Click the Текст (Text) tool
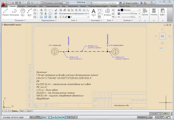This screenshot has height=120, width=174. (93, 12)
